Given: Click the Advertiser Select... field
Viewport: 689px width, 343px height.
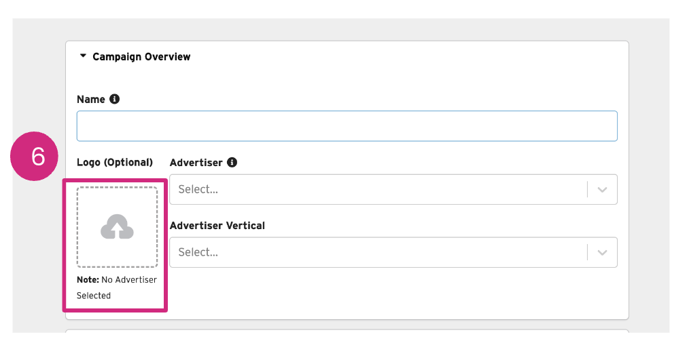Looking at the screenshot, I should [x=377, y=190].
